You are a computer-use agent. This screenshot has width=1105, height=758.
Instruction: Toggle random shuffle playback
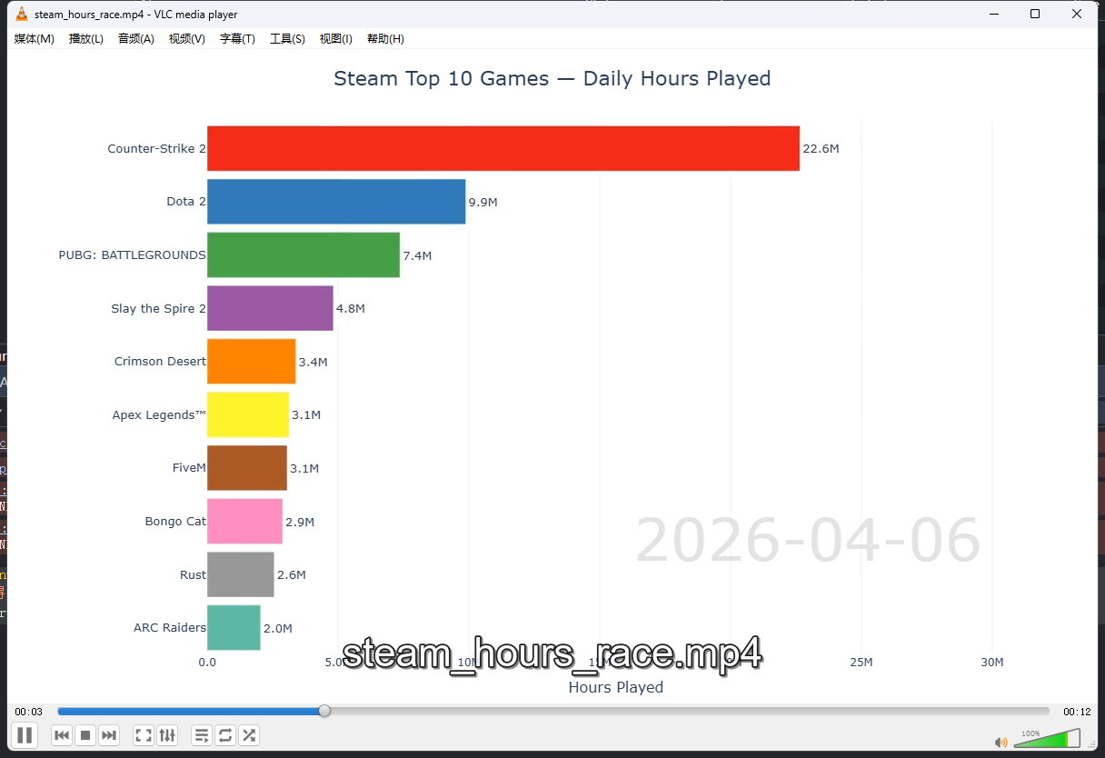tap(249, 735)
